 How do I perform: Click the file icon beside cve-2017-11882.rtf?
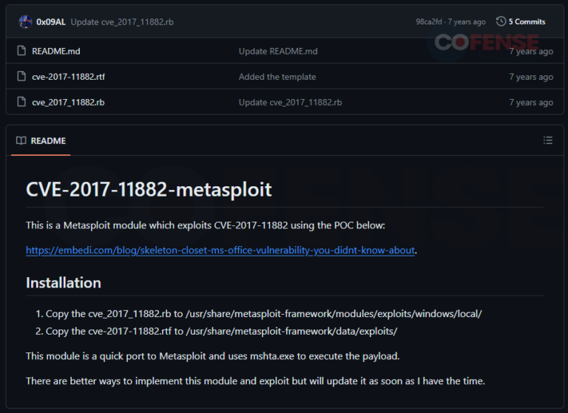21,77
